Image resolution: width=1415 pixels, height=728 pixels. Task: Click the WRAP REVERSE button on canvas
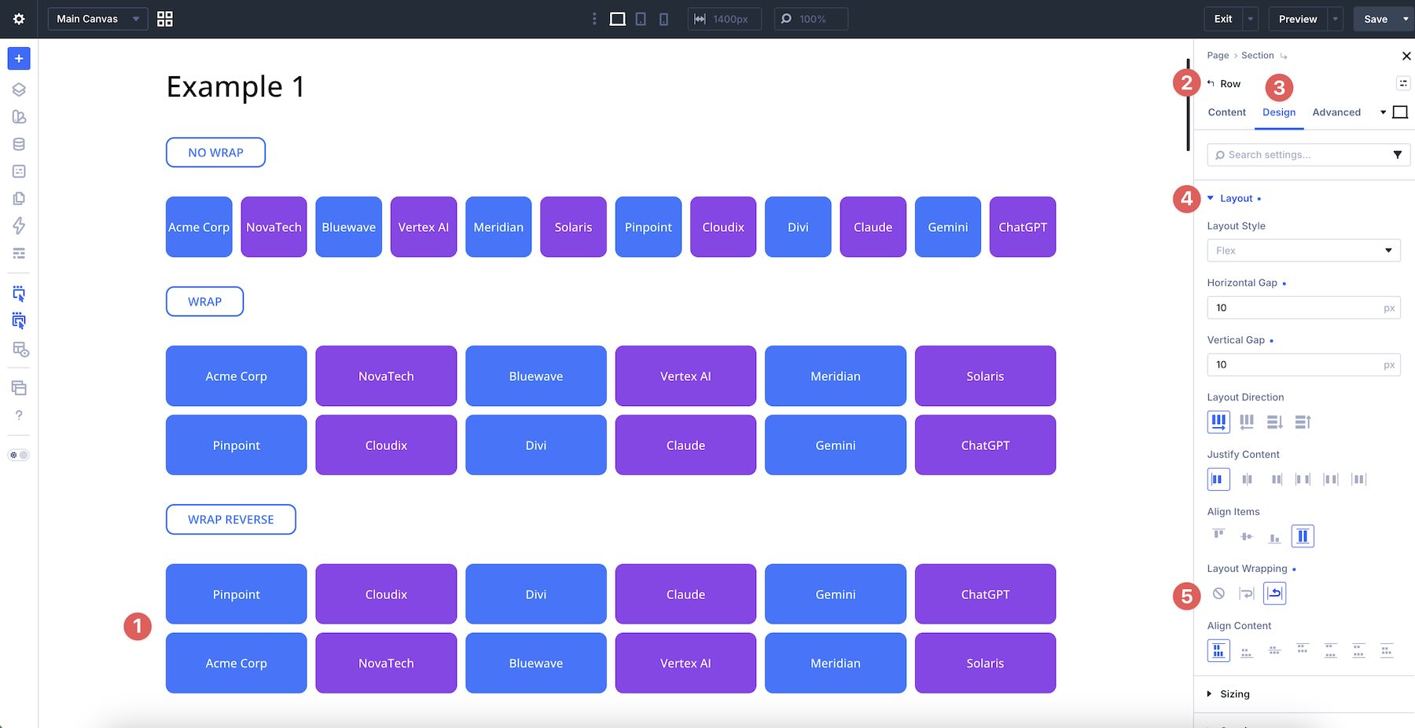click(x=231, y=520)
